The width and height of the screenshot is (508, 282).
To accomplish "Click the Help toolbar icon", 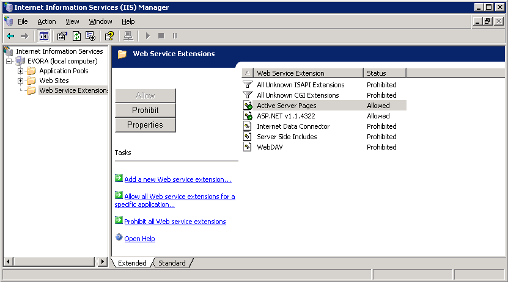I will pos(109,36).
